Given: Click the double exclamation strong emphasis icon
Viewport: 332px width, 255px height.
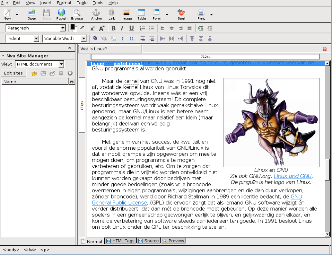Looking at the screenshot, I should (x=131, y=39).
